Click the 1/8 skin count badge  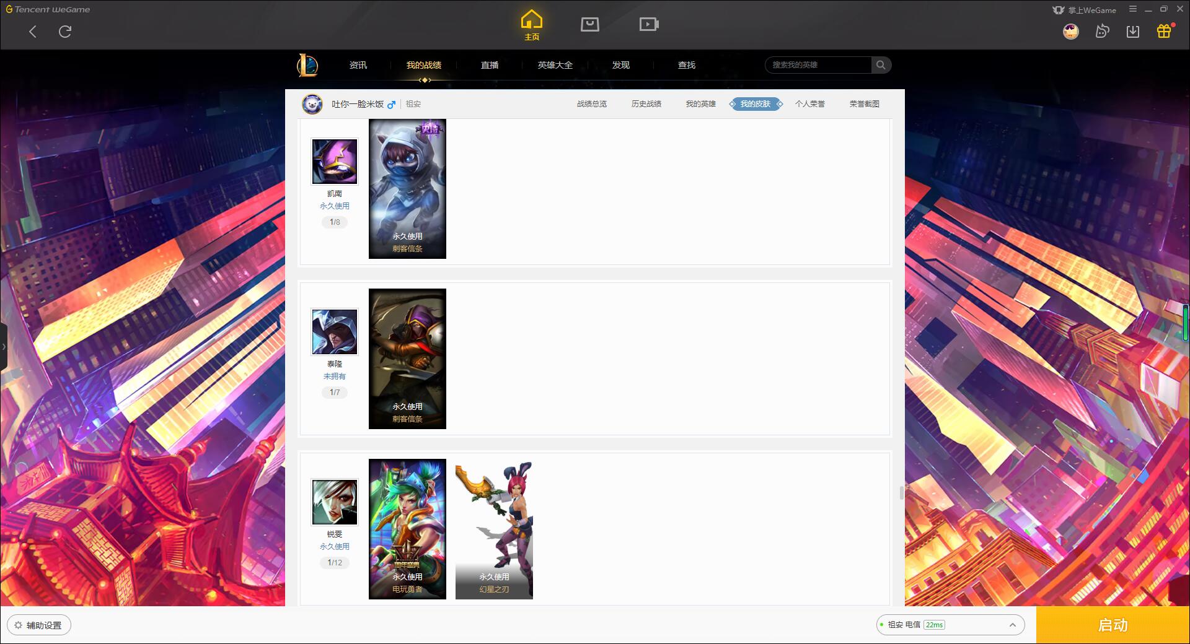[x=335, y=222]
